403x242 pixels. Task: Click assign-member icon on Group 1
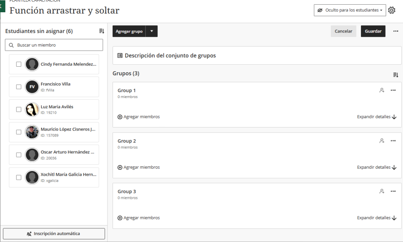tap(382, 90)
